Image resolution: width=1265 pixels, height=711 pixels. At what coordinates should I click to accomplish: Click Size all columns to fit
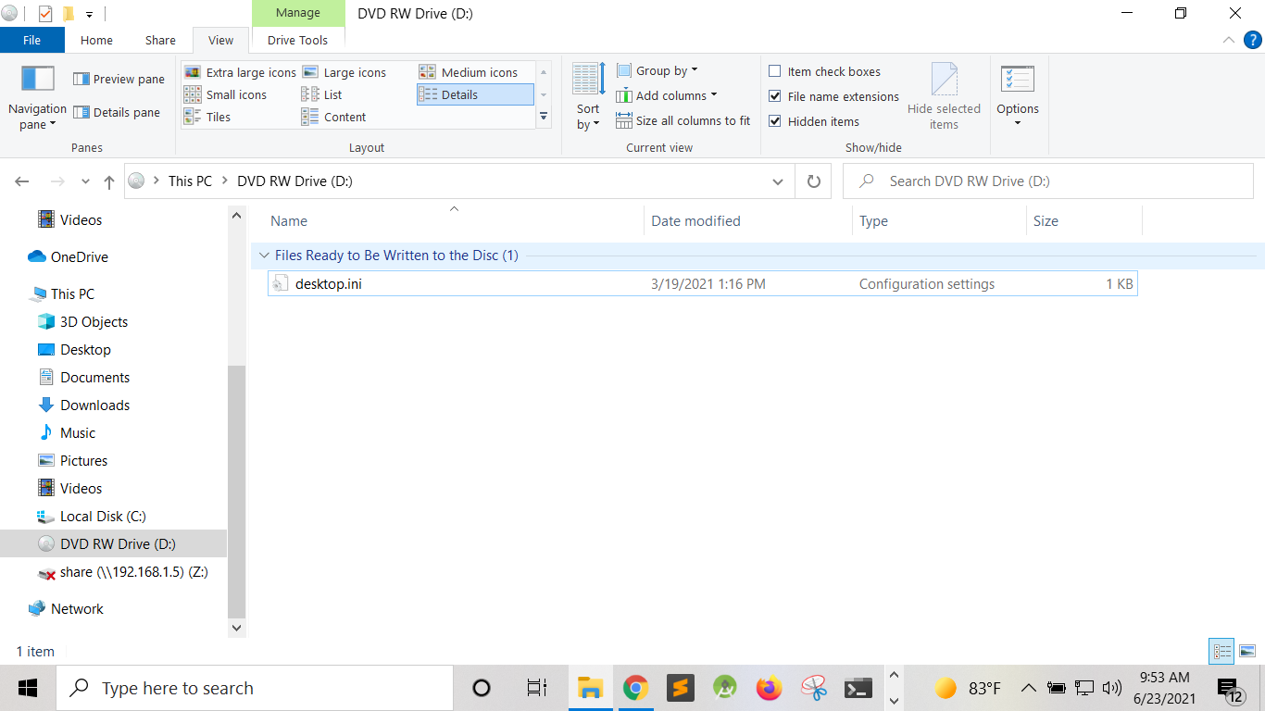[x=683, y=120]
